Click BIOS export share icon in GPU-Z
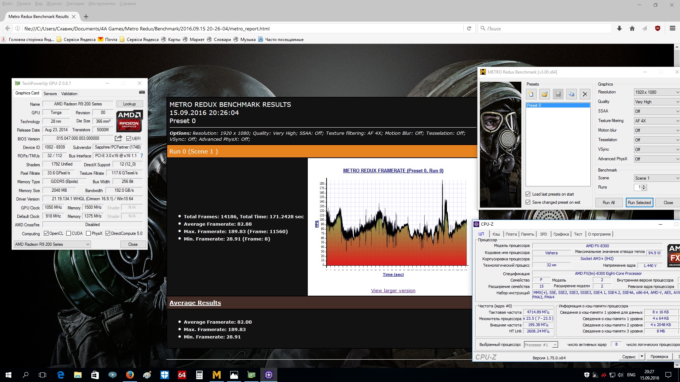680x382 pixels. 118,138
